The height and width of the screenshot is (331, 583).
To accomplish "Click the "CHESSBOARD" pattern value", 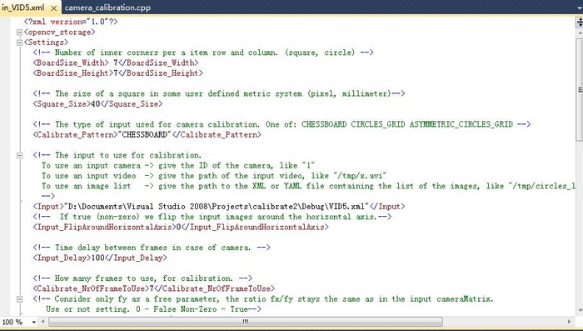I will (x=145, y=135).
